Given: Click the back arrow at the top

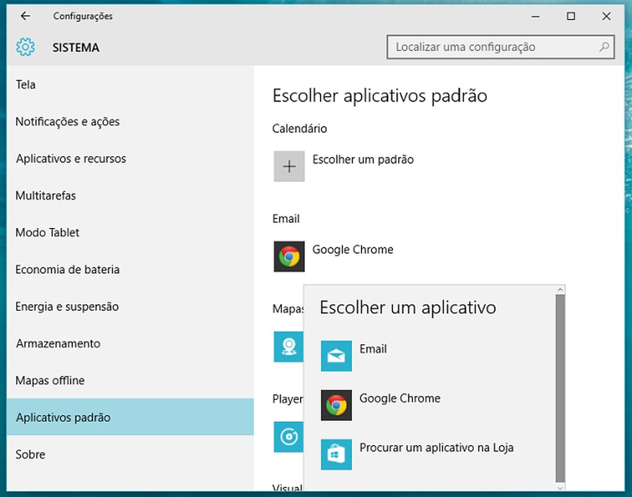Looking at the screenshot, I should tap(25, 16).
